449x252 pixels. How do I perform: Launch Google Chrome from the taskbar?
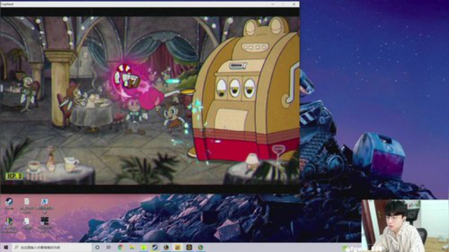click(120, 247)
